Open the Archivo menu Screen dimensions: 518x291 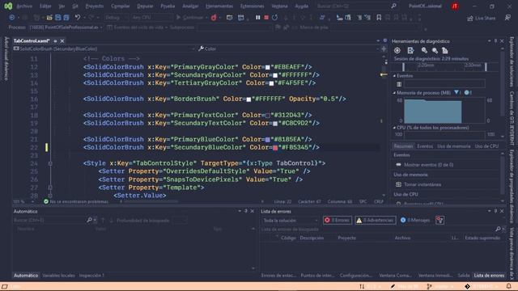(24, 6)
